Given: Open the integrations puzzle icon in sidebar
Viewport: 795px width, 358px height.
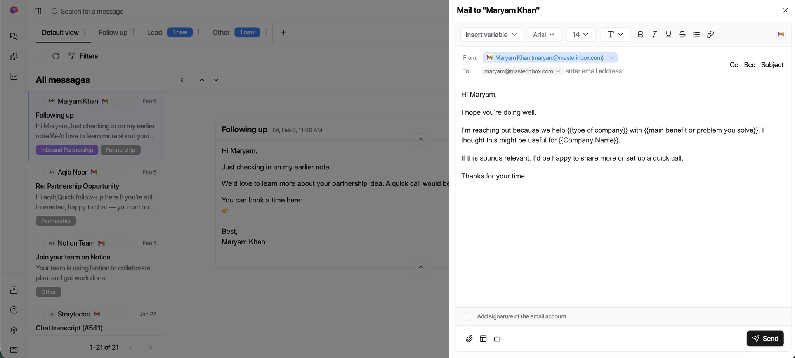Looking at the screenshot, I should click(x=14, y=57).
